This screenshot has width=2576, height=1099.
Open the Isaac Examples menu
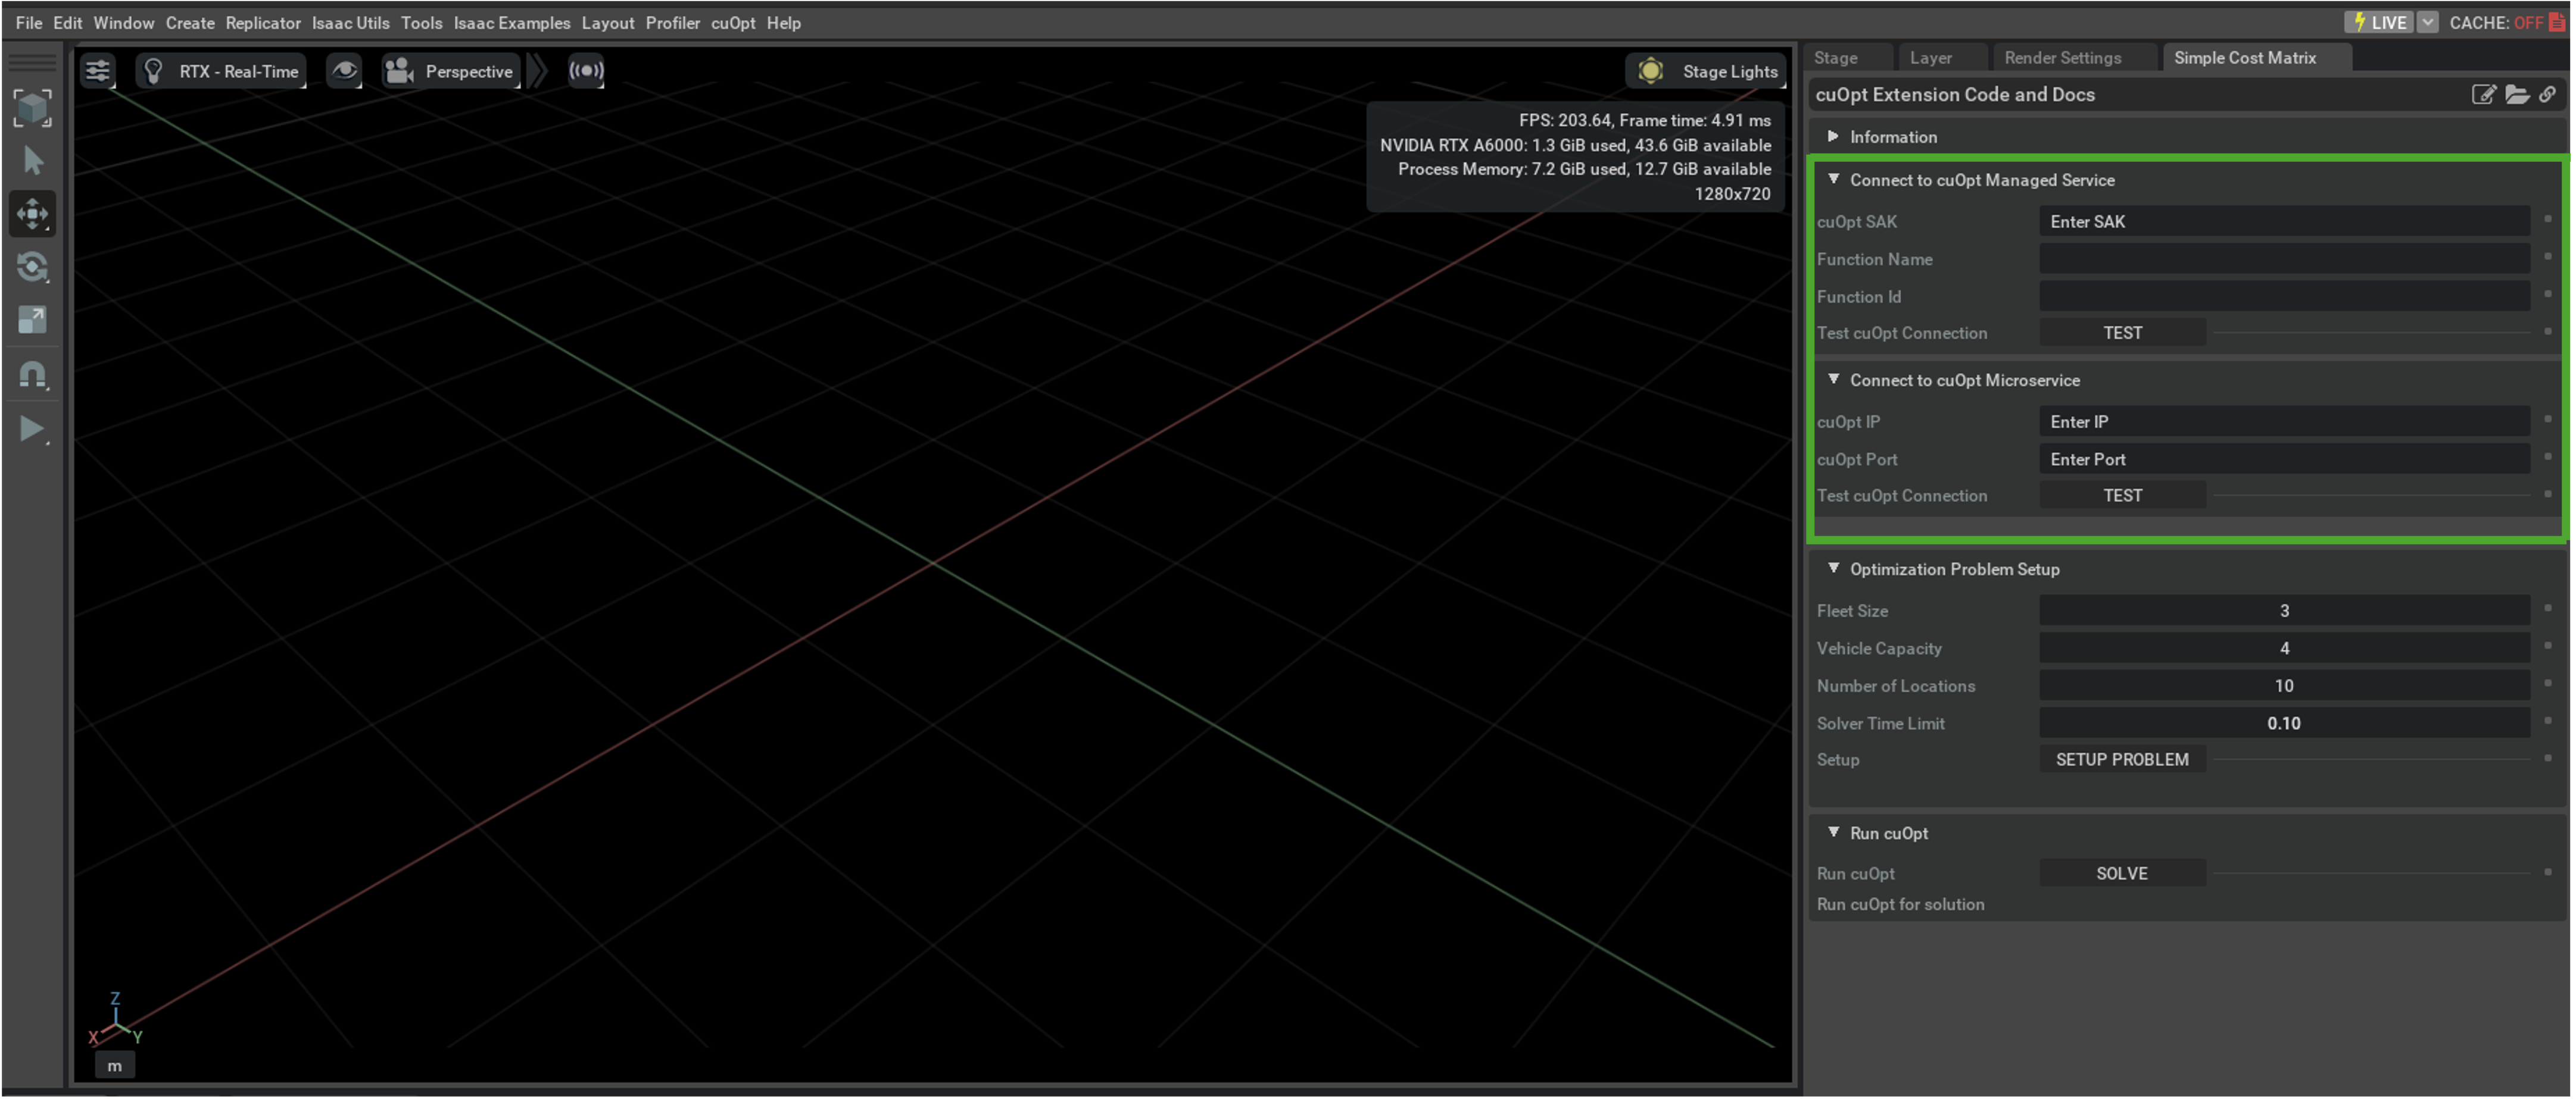coord(511,22)
